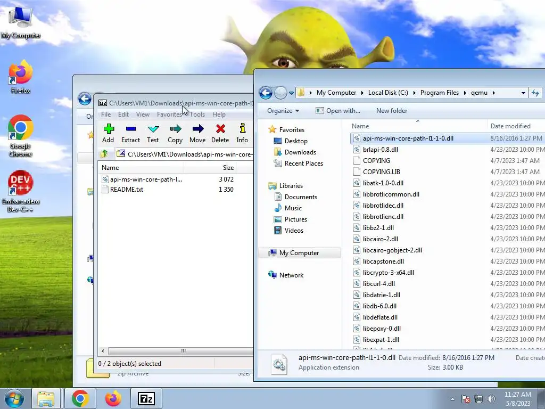Launch Google Chrome desktop shortcut
The height and width of the screenshot is (409, 545).
(x=21, y=136)
